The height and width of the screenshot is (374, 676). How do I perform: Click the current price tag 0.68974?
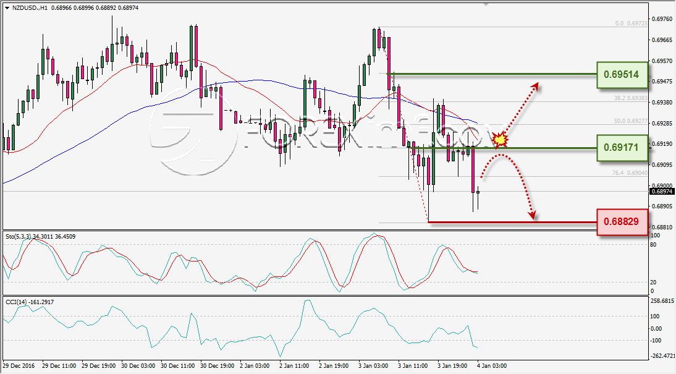click(x=662, y=192)
